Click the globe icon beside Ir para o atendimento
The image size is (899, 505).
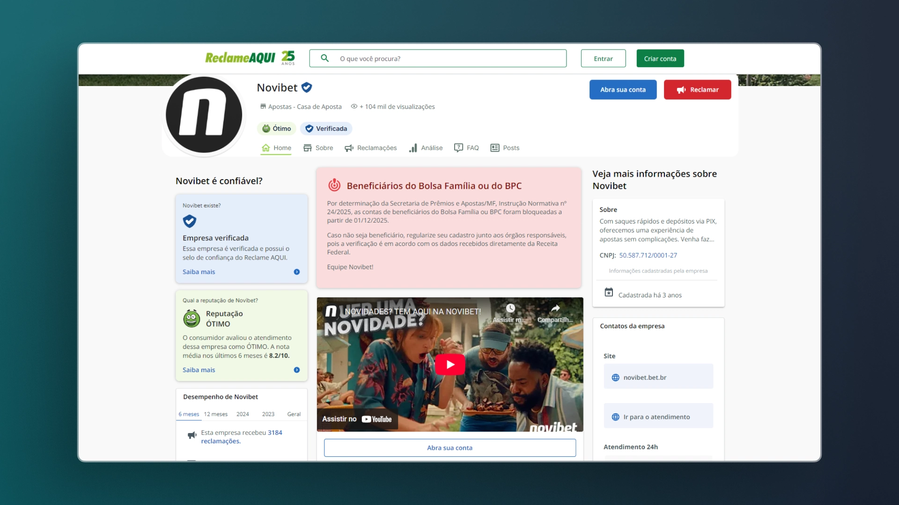(x=616, y=417)
